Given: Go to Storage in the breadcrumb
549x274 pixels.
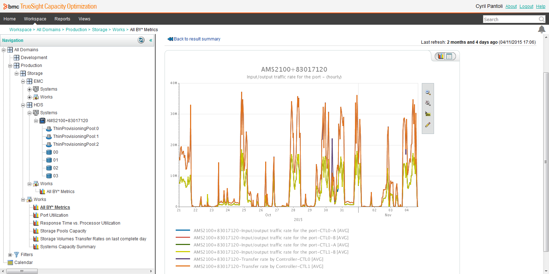Looking at the screenshot, I should pyautogui.click(x=100, y=30).
